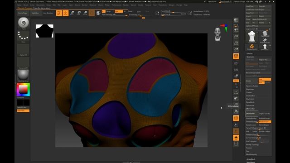
Task: Open the Alpha Off slot
Action: (x=23, y=49)
